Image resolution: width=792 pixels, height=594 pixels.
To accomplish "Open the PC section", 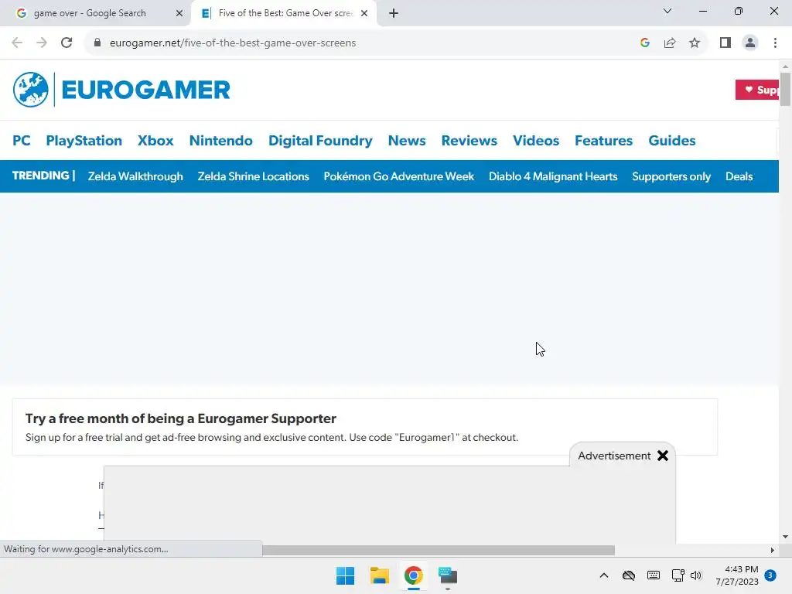I will [22, 141].
